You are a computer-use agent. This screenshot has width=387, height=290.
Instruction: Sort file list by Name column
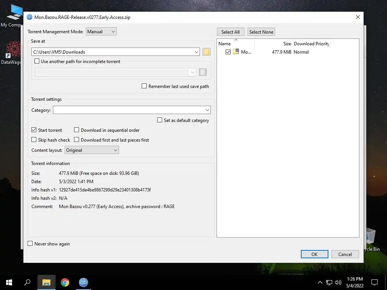coord(224,44)
